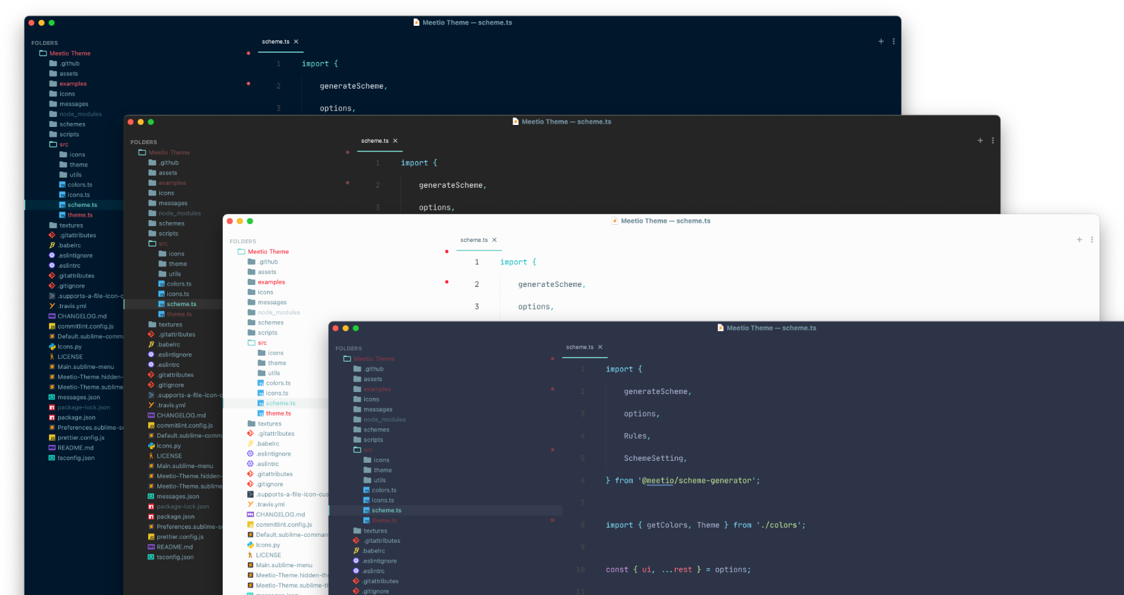Image resolution: width=1124 pixels, height=595 pixels.
Task: Open the .babelrc icon in the front slate window
Action: coord(356,551)
